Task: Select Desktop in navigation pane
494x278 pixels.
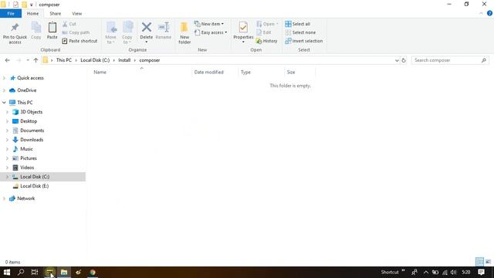Action: pos(29,121)
